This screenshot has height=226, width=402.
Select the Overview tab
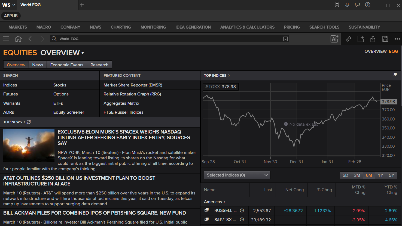(16, 65)
